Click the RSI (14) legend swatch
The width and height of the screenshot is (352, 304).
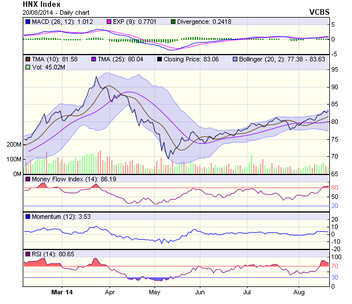click(27, 253)
